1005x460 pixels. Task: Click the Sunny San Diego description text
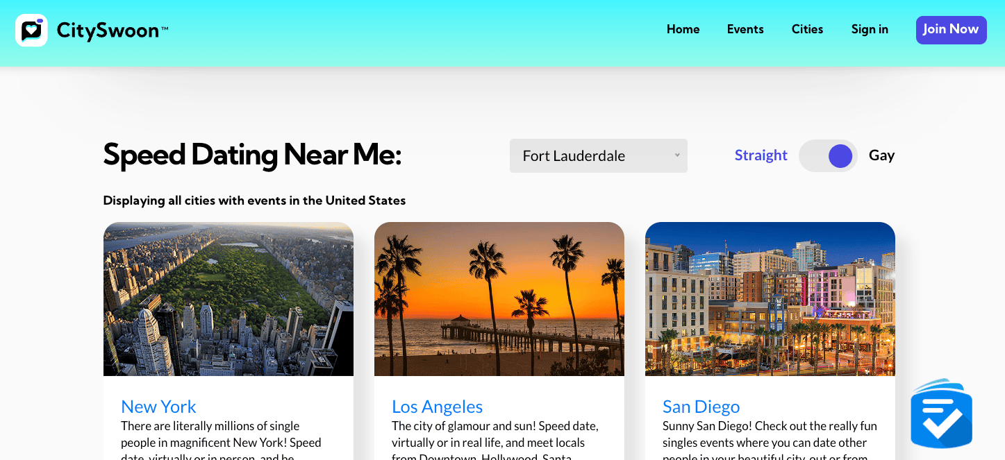tap(770, 434)
